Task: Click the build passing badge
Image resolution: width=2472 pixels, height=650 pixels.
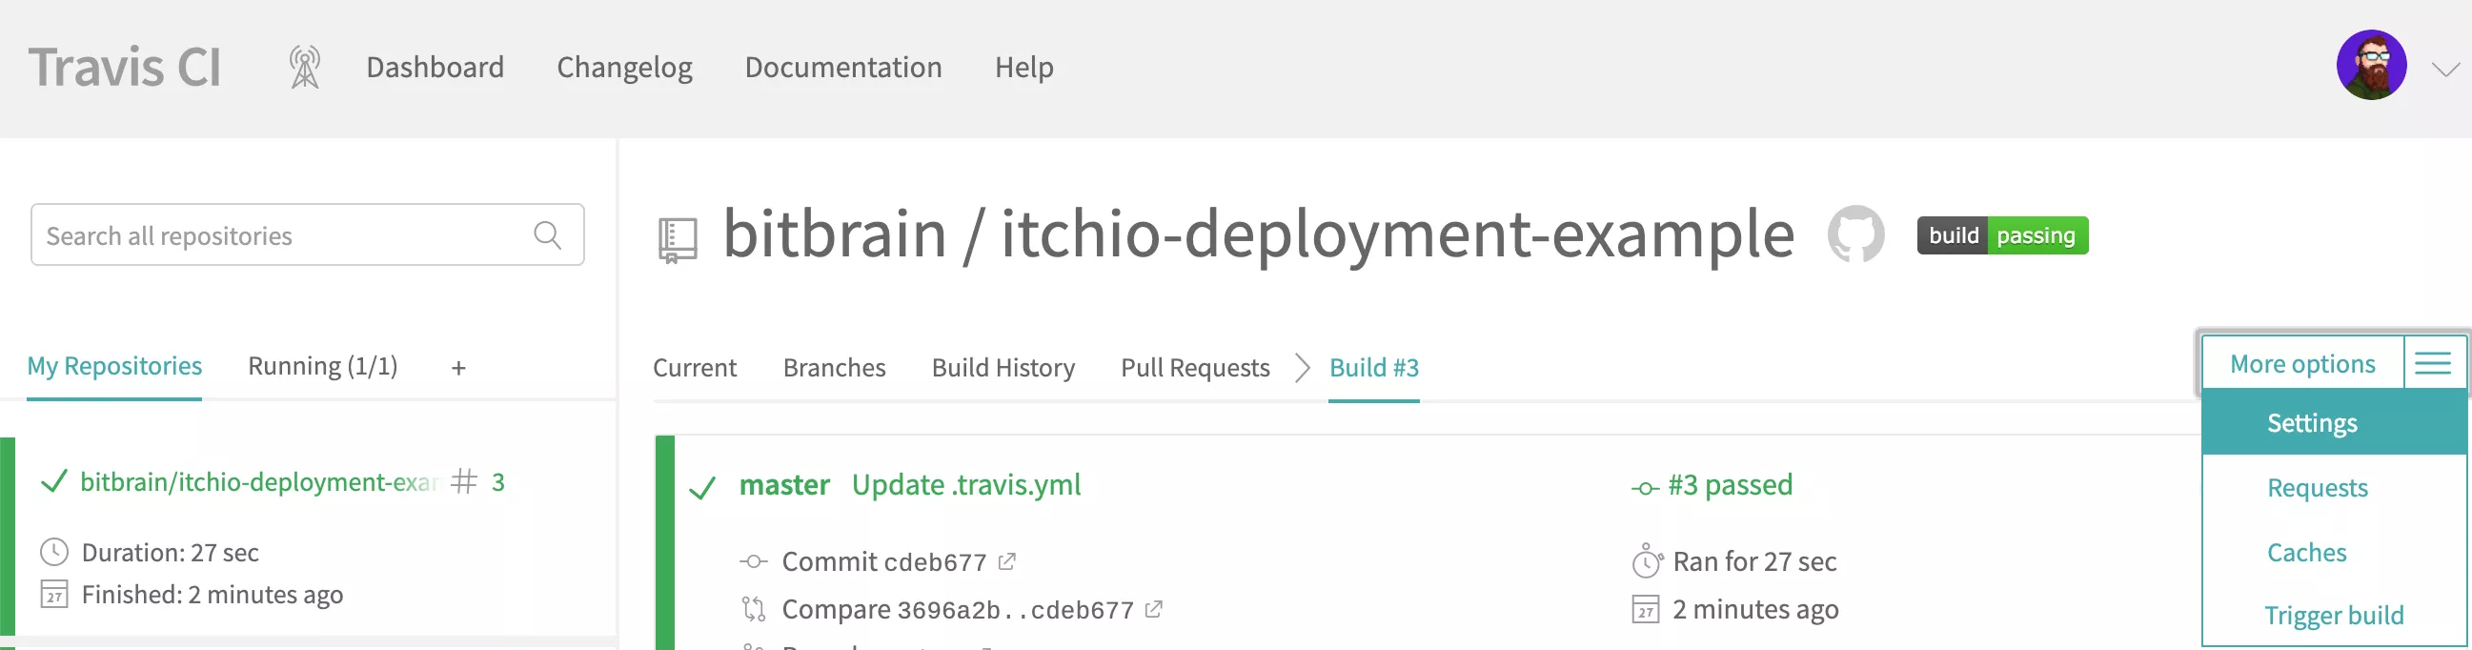Action: click(2003, 235)
